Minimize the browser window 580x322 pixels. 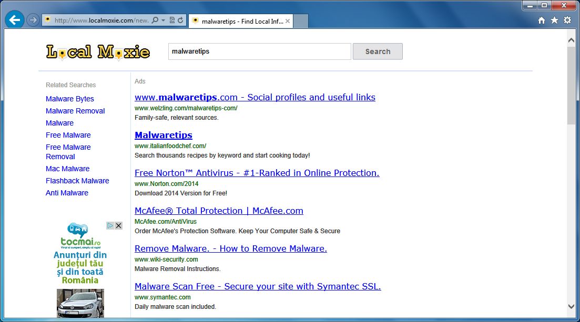[x=530, y=5]
